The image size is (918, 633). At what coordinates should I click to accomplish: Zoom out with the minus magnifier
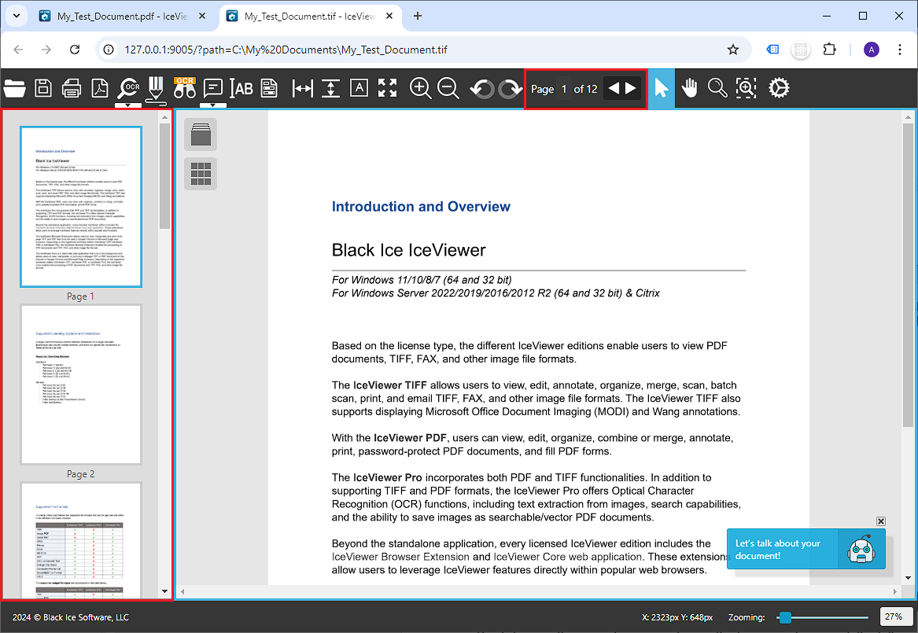[x=448, y=88]
